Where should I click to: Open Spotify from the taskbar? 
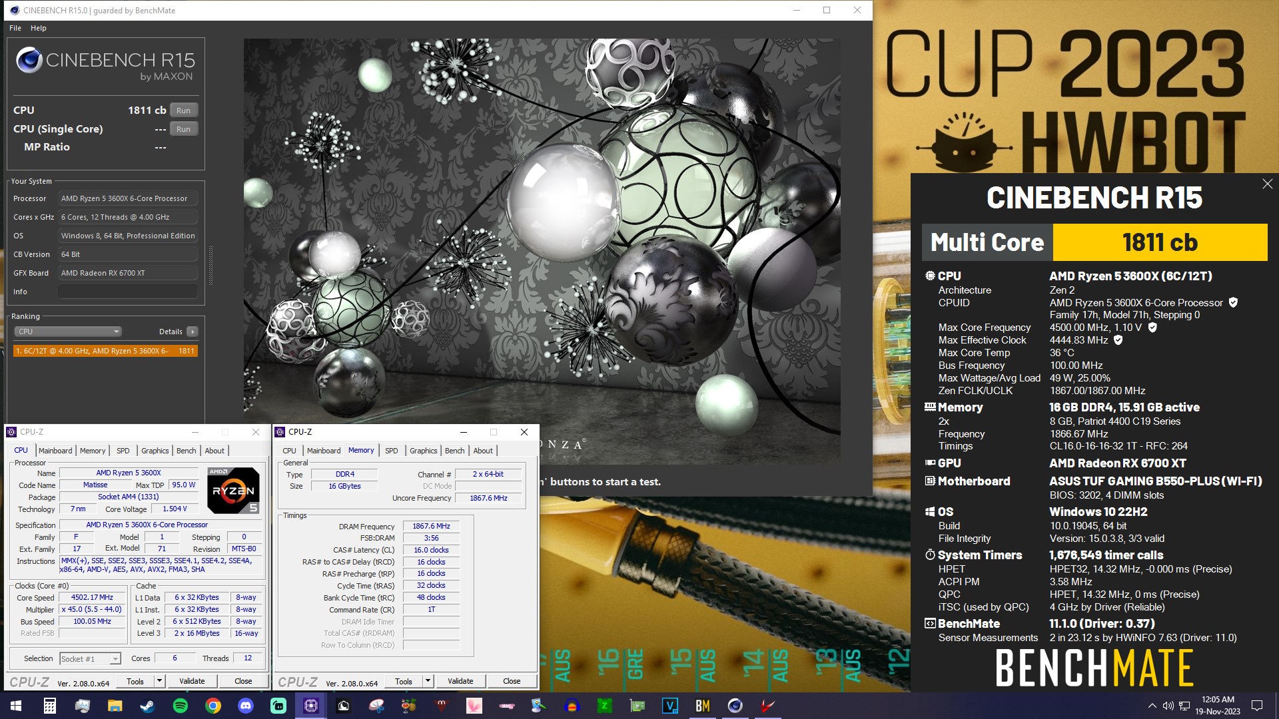point(181,706)
